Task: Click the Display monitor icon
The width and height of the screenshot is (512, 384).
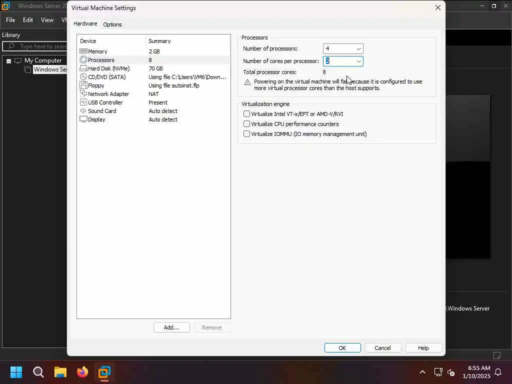Action: [x=83, y=119]
